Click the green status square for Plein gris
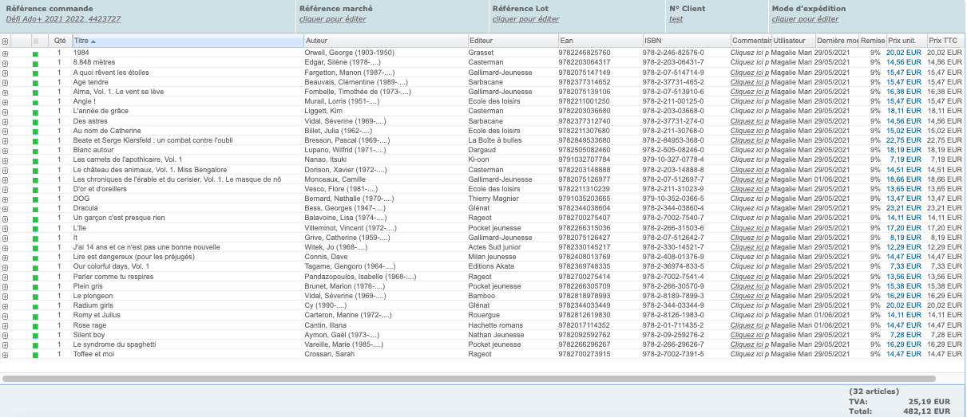The height and width of the screenshot is (417, 967). (35, 286)
